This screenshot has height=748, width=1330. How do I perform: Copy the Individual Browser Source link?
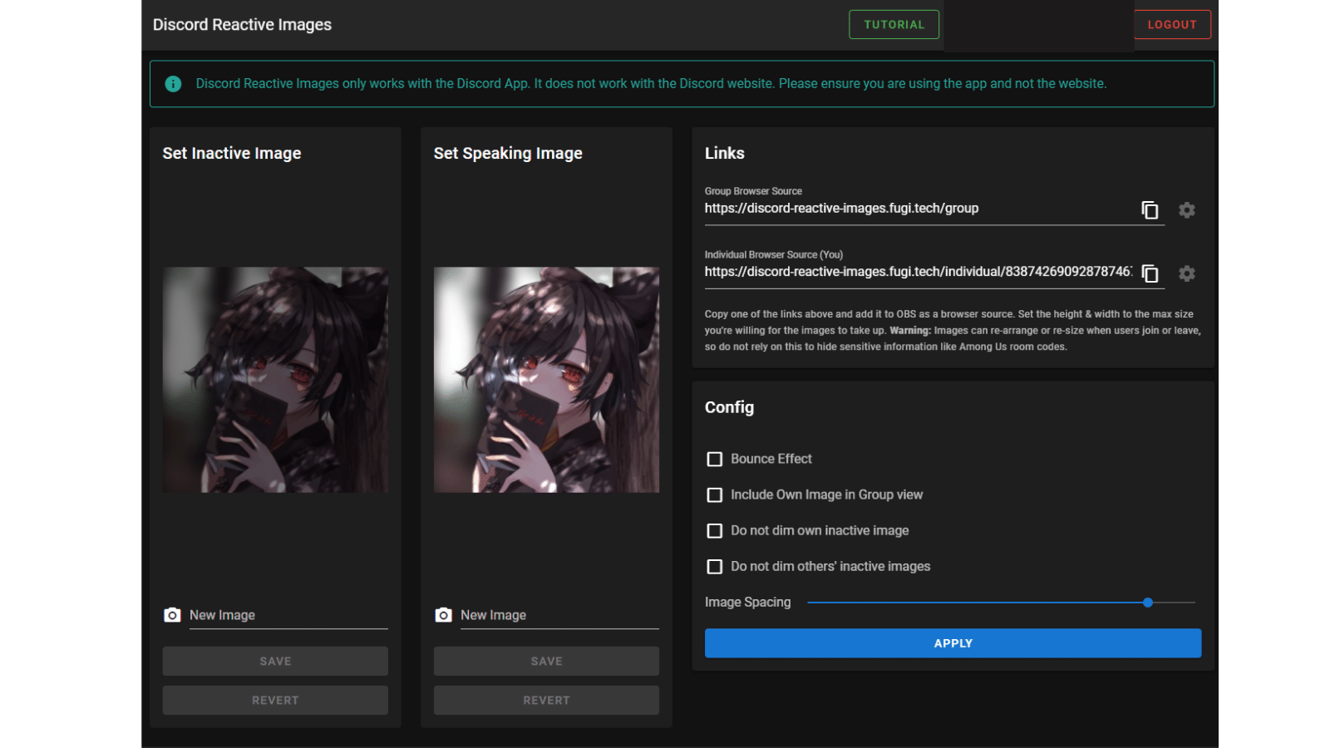pyautogui.click(x=1150, y=273)
